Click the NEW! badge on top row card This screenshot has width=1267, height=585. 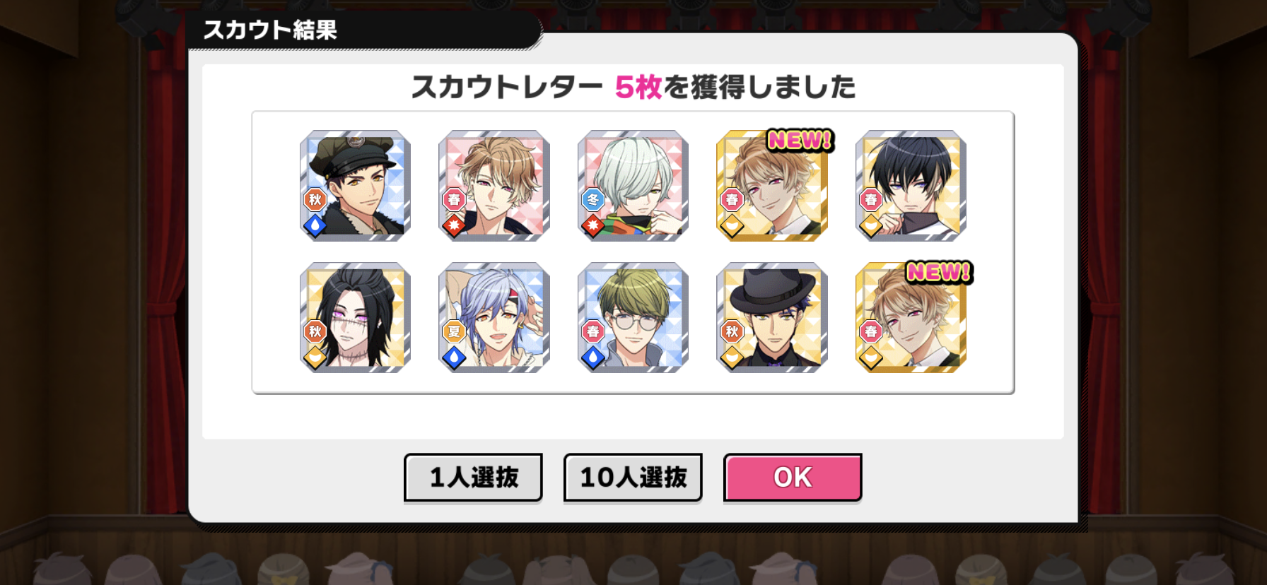(x=800, y=141)
